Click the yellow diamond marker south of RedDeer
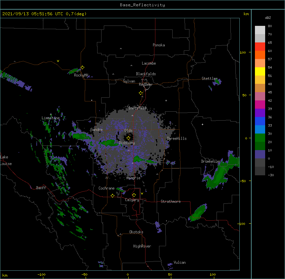285x279 pixels. point(141,93)
